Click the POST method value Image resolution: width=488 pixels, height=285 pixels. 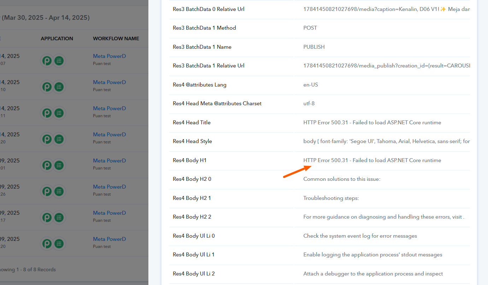tap(310, 28)
